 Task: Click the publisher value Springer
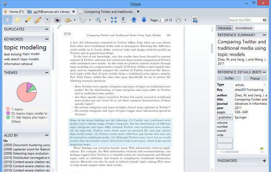(x=241, y=117)
